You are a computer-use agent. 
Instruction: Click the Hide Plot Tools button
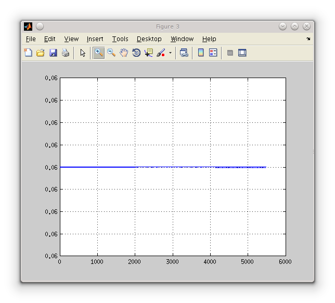230,53
